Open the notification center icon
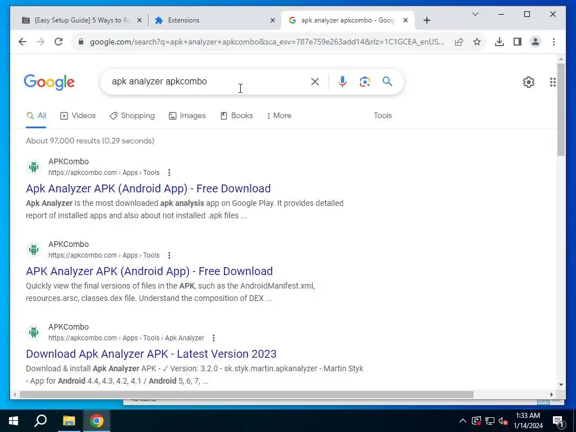576x432 pixels. tap(558, 421)
